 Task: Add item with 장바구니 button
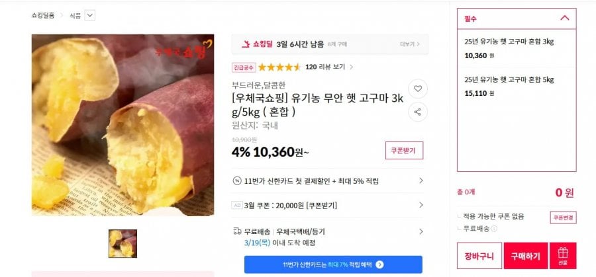(x=479, y=256)
